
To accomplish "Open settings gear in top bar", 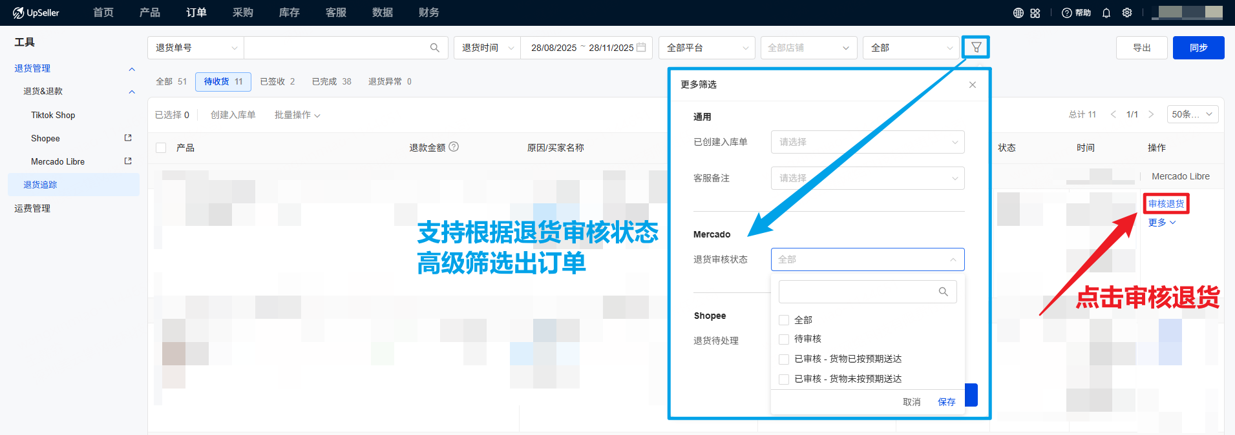I will tap(1127, 13).
